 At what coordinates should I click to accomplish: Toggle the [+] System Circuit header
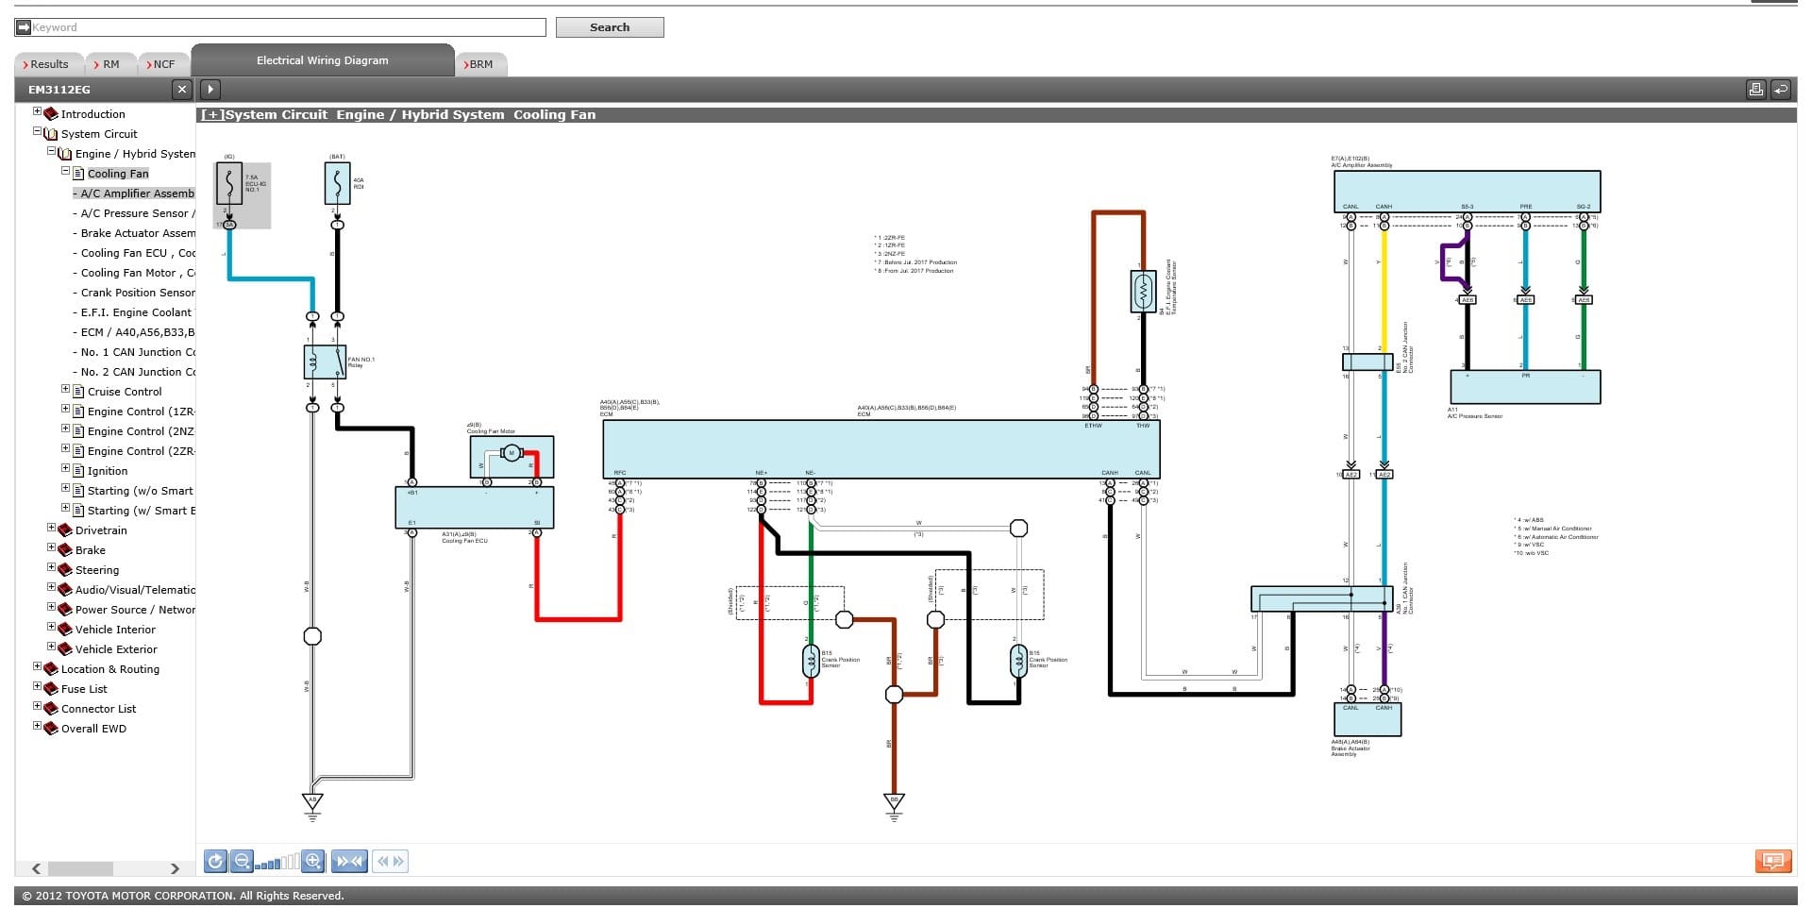(x=211, y=115)
